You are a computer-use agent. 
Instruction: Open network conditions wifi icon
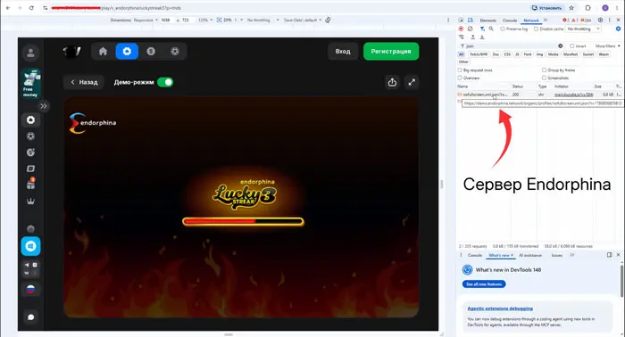click(462, 37)
